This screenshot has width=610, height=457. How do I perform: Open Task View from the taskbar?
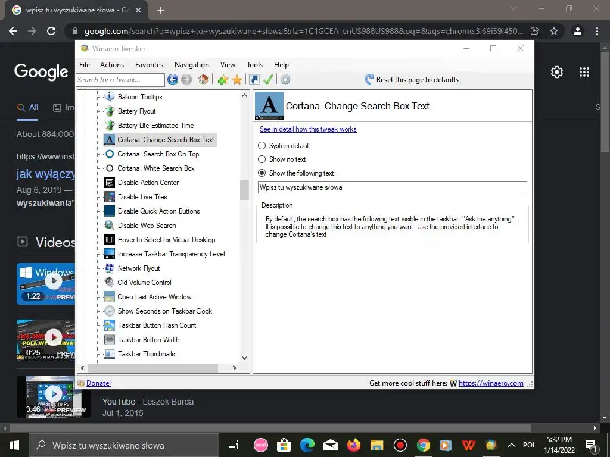click(x=233, y=445)
